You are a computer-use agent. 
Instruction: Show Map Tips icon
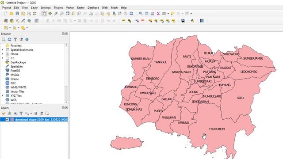coord(172,14)
